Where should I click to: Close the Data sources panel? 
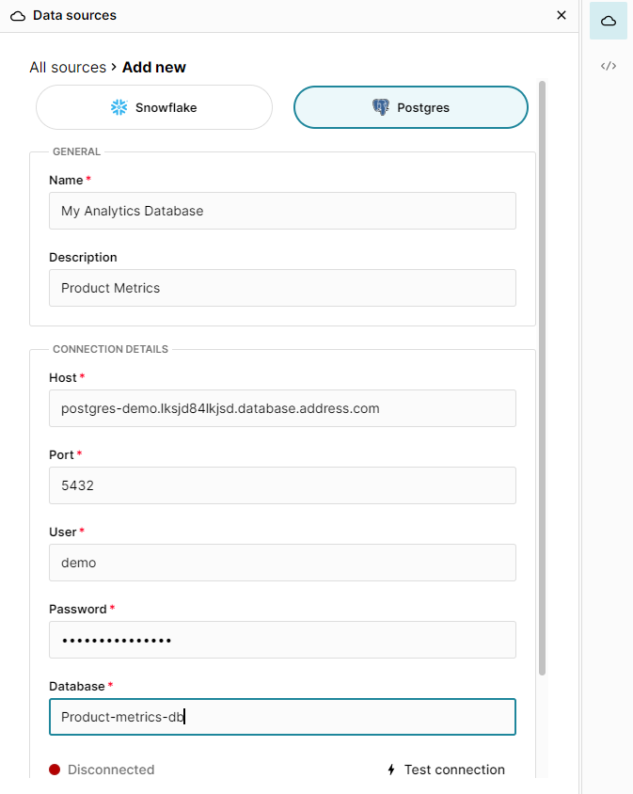[x=562, y=15]
